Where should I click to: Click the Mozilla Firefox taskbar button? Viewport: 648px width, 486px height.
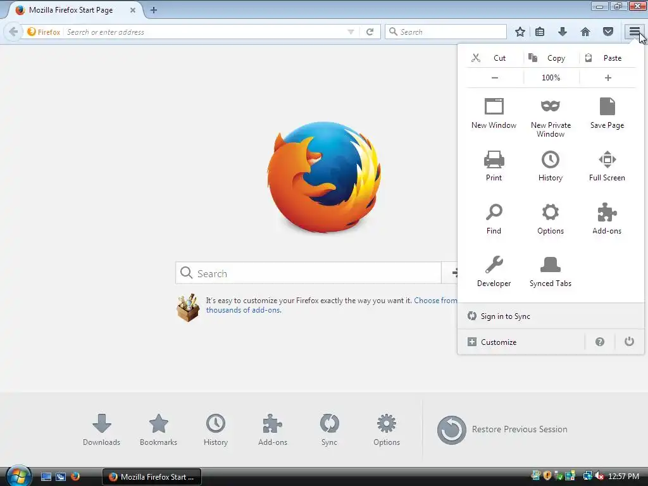pyautogui.click(x=152, y=477)
